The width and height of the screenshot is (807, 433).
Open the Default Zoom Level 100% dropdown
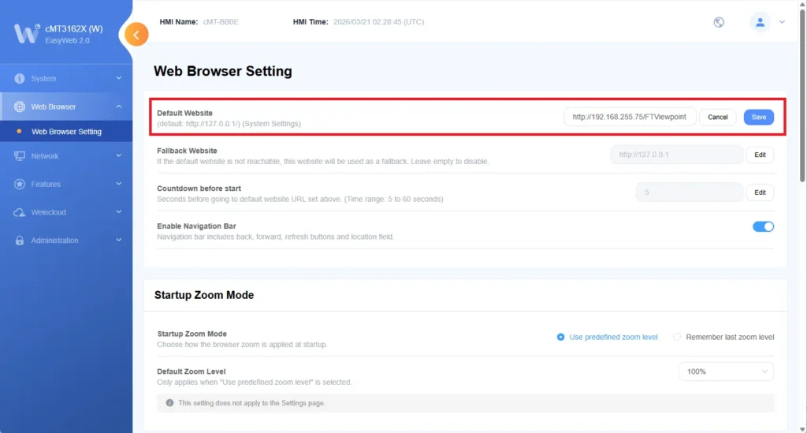(726, 371)
